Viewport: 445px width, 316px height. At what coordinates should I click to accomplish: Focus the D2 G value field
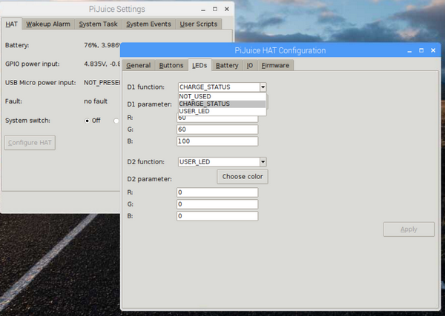217,204
